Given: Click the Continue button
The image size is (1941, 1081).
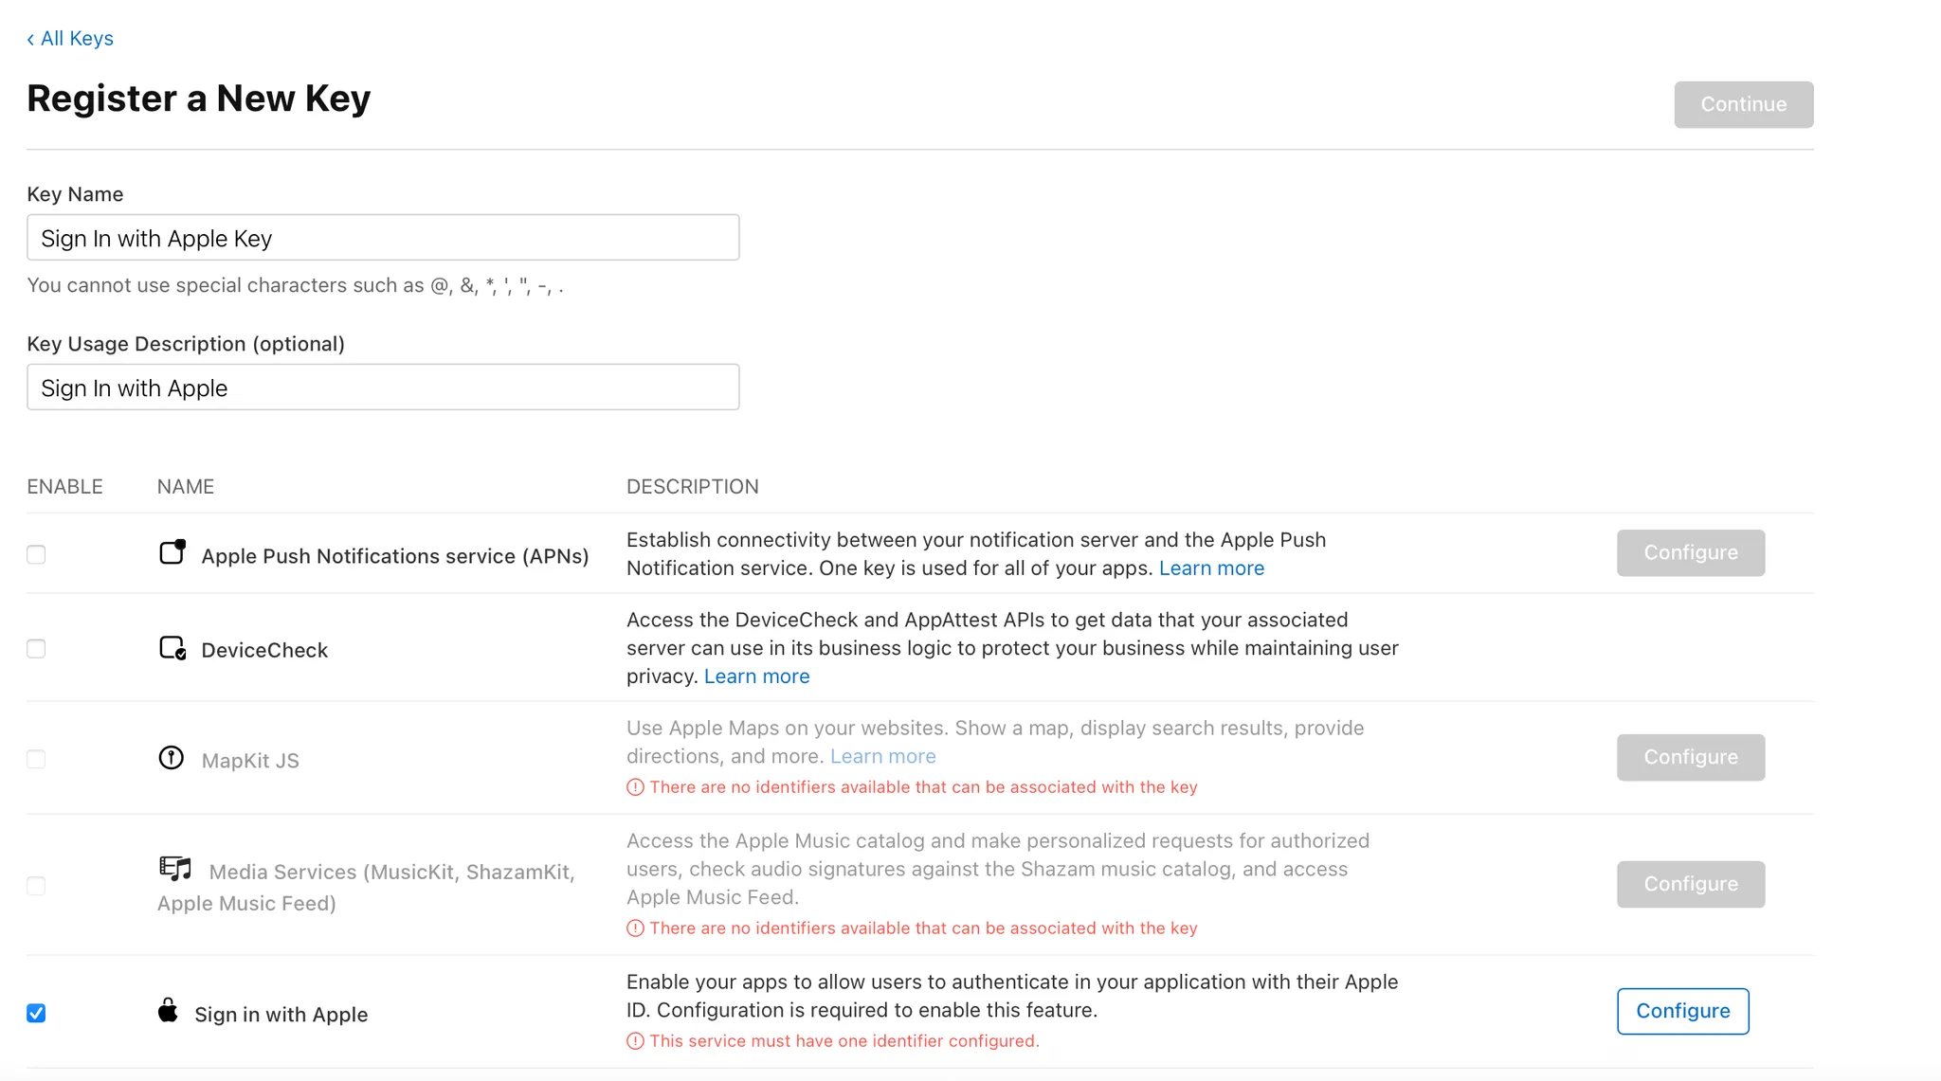Looking at the screenshot, I should pos(1743,104).
